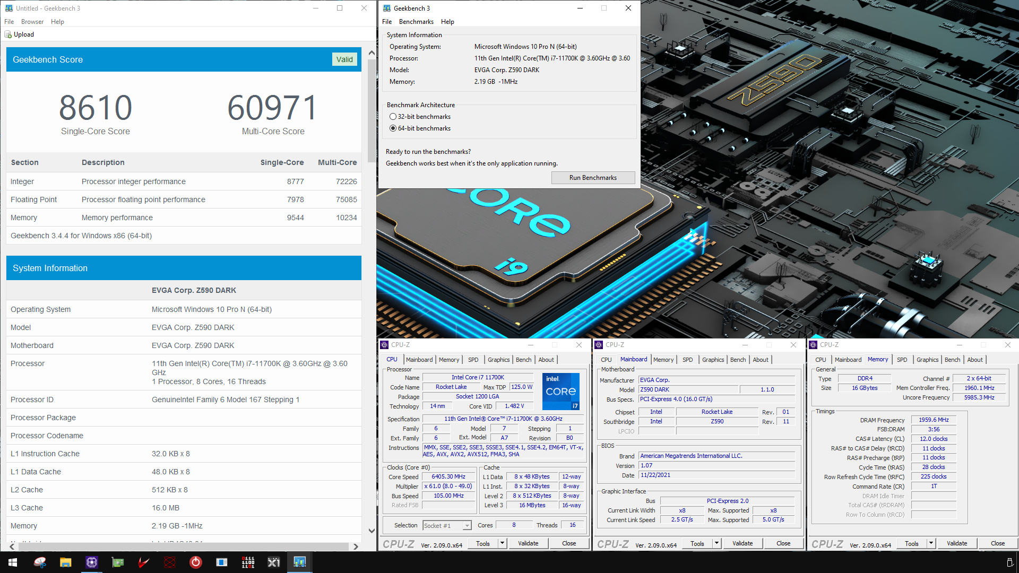The height and width of the screenshot is (573, 1019).
Task: Click the 8610 single-core score
Action: point(96,108)
